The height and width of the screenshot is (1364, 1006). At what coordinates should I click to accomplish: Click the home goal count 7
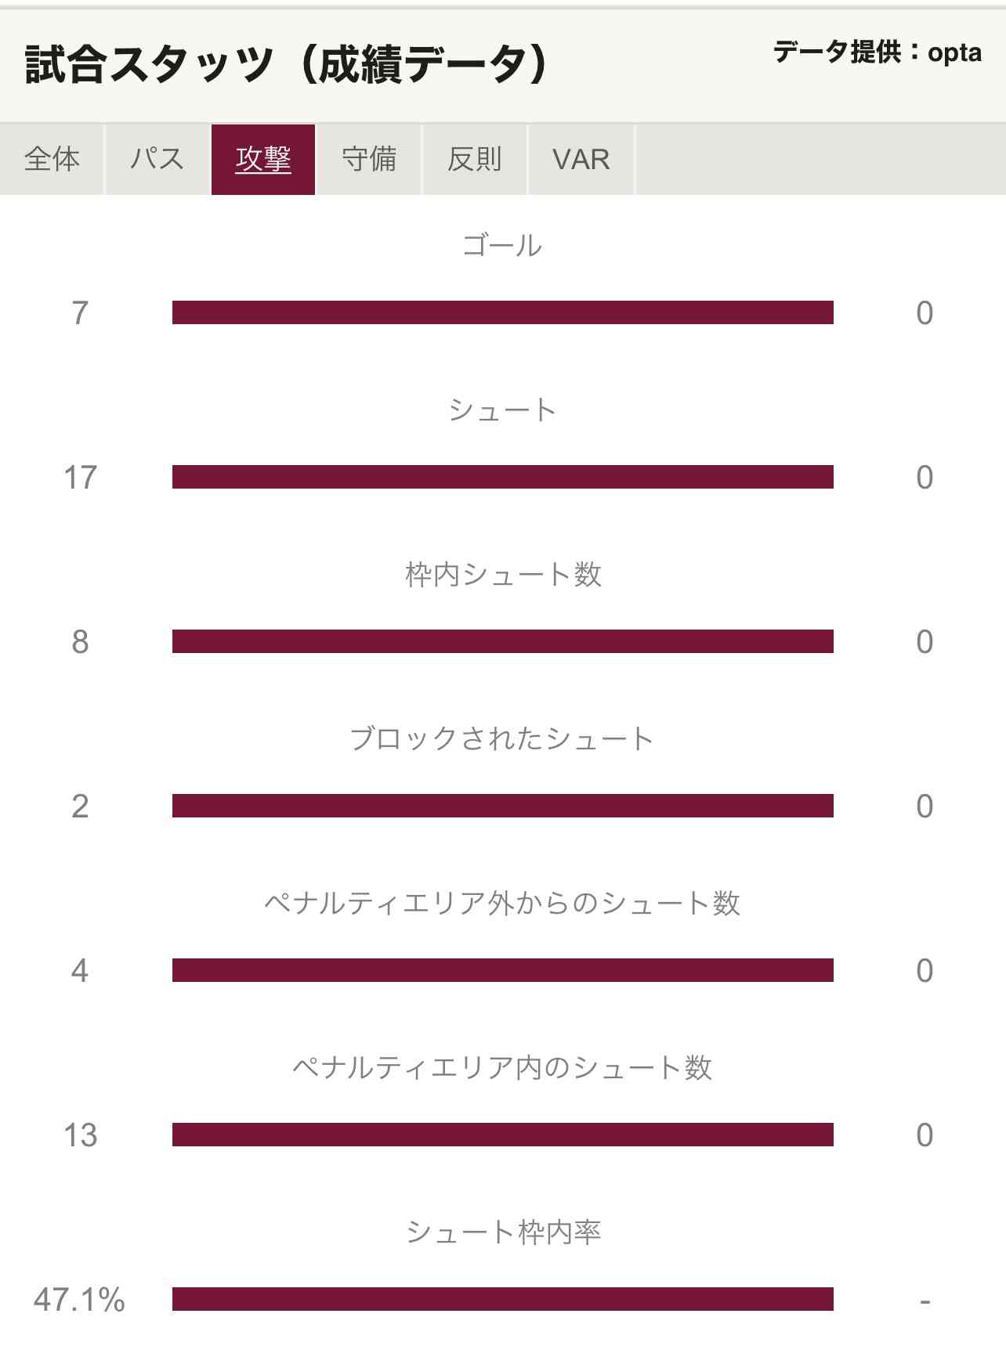pos(80,313)
